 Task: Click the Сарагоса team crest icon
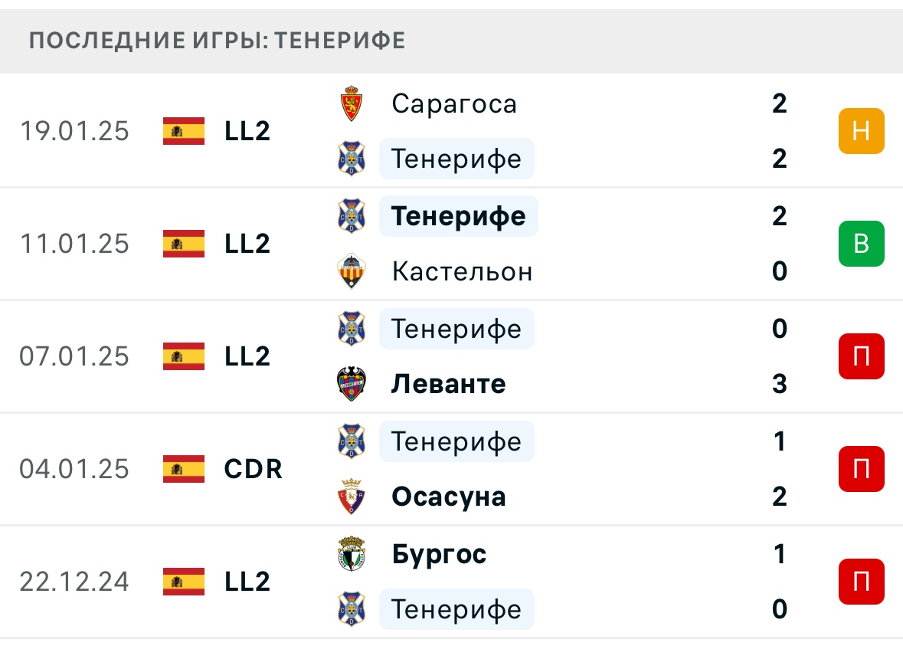[352, 103]
